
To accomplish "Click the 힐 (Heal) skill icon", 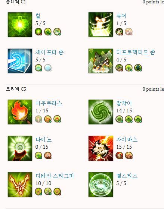I will pyautogui.click(x=20, y=25).
